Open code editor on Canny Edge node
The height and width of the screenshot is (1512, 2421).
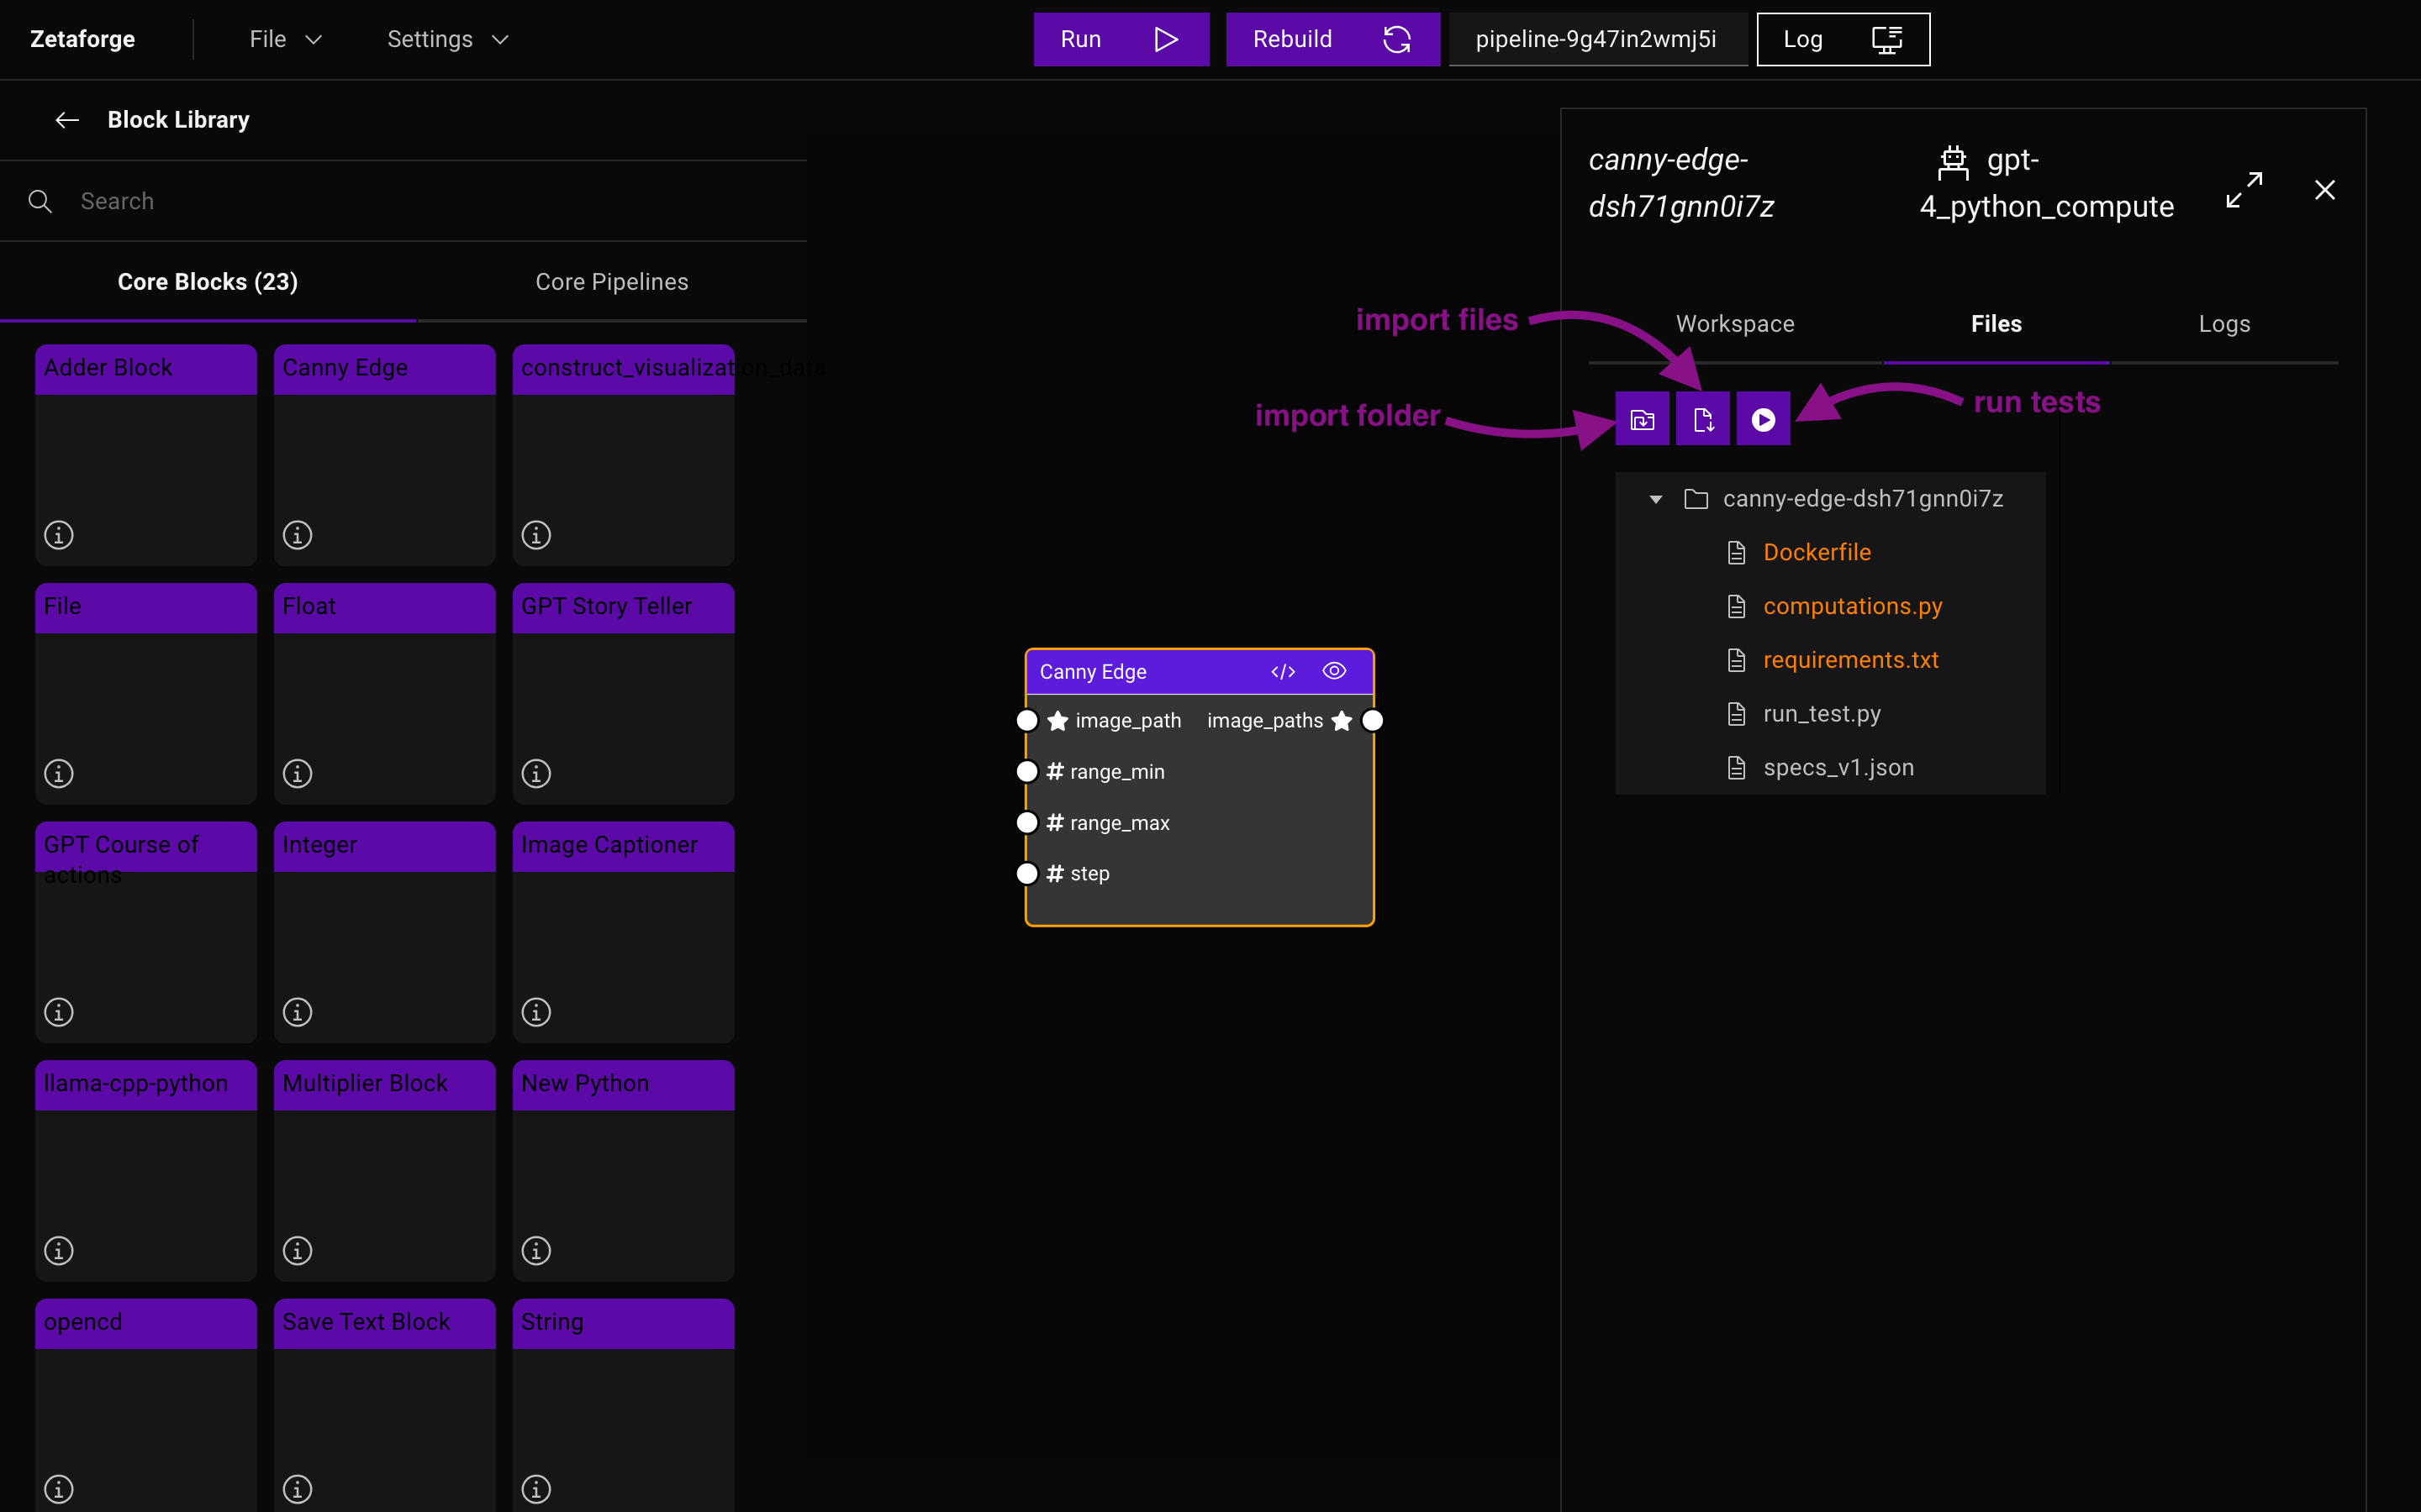[1283, 671]
